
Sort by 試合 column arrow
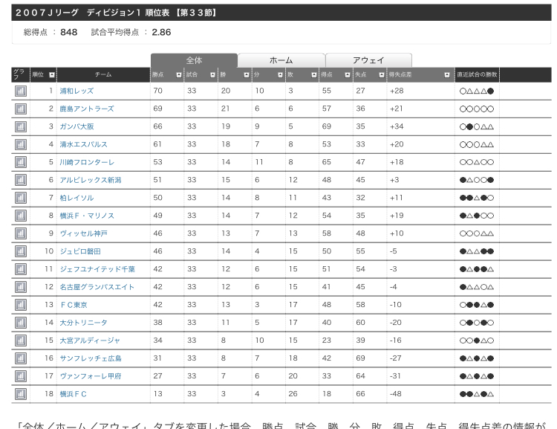pyautogui.click(x=212, y=74)
